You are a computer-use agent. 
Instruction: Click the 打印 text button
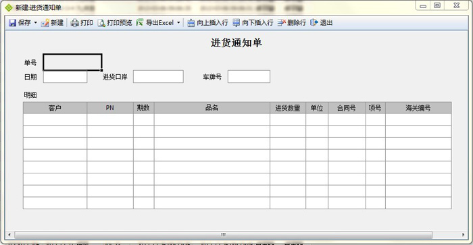click(86, 22)
